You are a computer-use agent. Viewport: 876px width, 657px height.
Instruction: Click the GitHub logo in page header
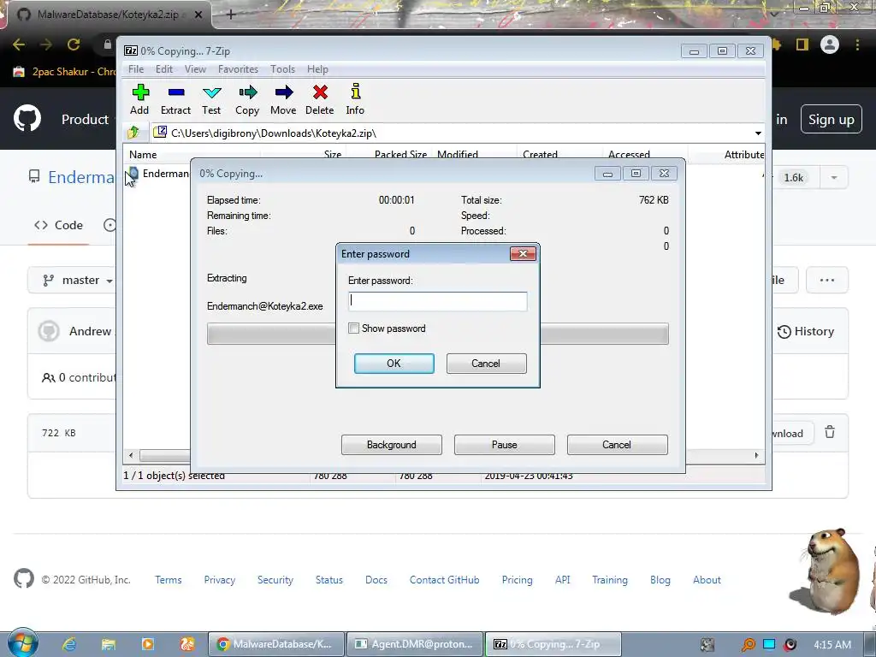(27, 118)
